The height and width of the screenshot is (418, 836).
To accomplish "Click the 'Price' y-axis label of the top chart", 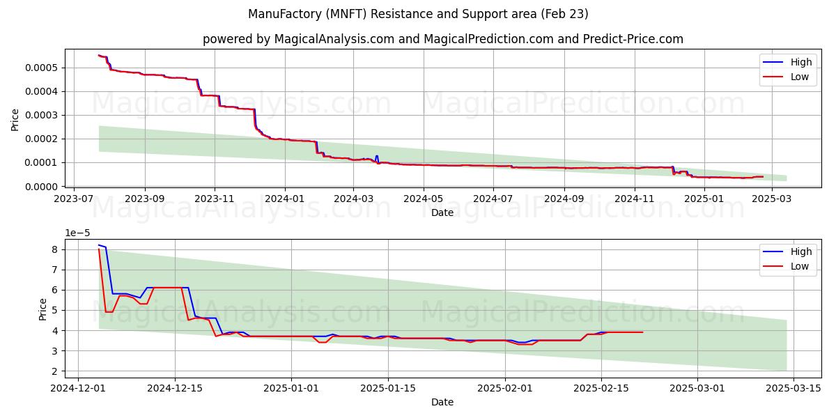I will 15,118.
